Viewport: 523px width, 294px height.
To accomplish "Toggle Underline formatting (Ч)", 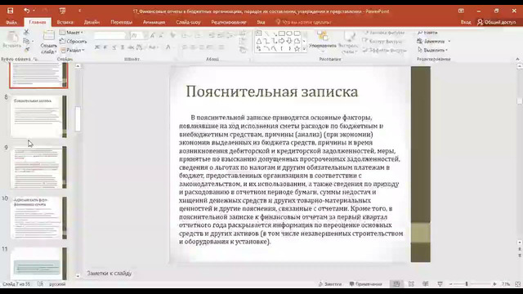I will click(x=114, y=47).
